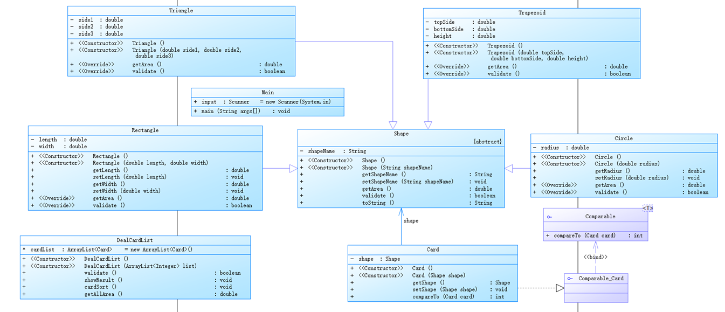Click the no-argument 'Triangle ()' constructor
The height and width of the screenshot is (312, 725).
coord(118,43)
